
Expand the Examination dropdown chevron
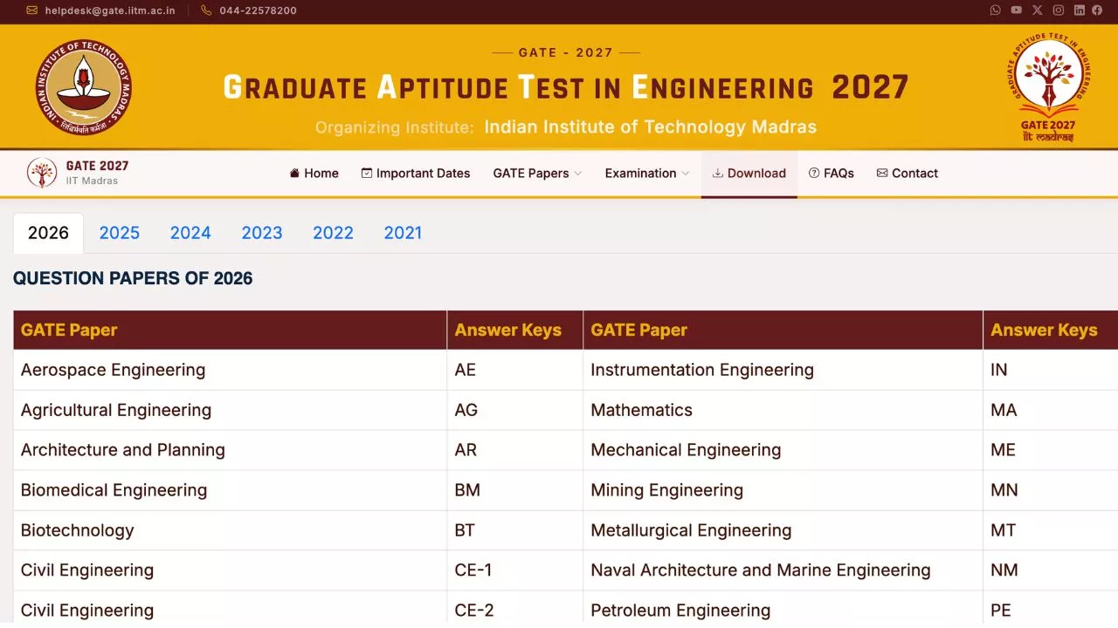click(686, 174)
